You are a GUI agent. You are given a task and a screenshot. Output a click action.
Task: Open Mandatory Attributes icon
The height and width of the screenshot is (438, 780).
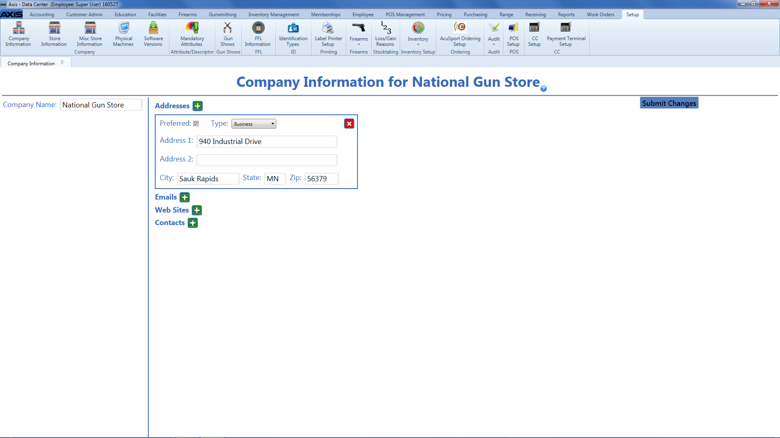tap(192, 34)
